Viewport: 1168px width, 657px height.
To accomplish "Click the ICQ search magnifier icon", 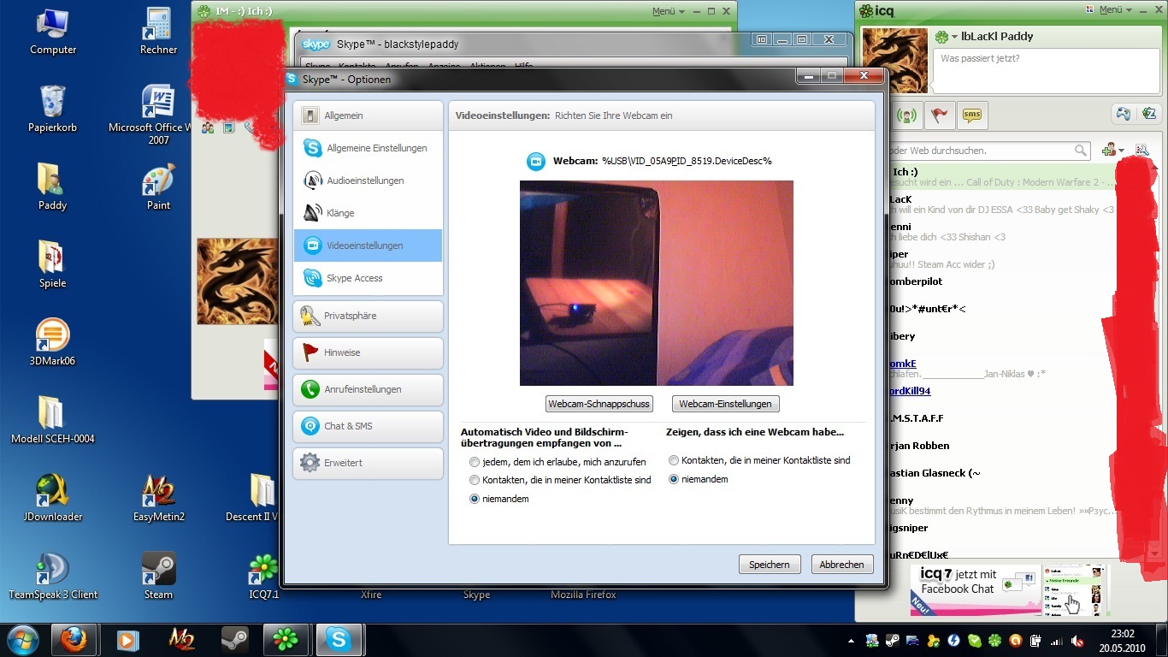I will click(1081, 151).
